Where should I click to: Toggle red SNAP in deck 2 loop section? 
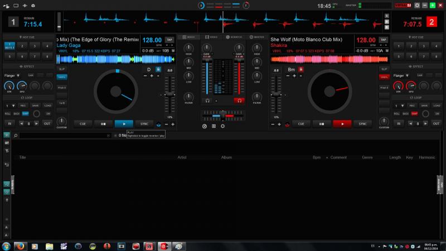(x=414, y=114)
